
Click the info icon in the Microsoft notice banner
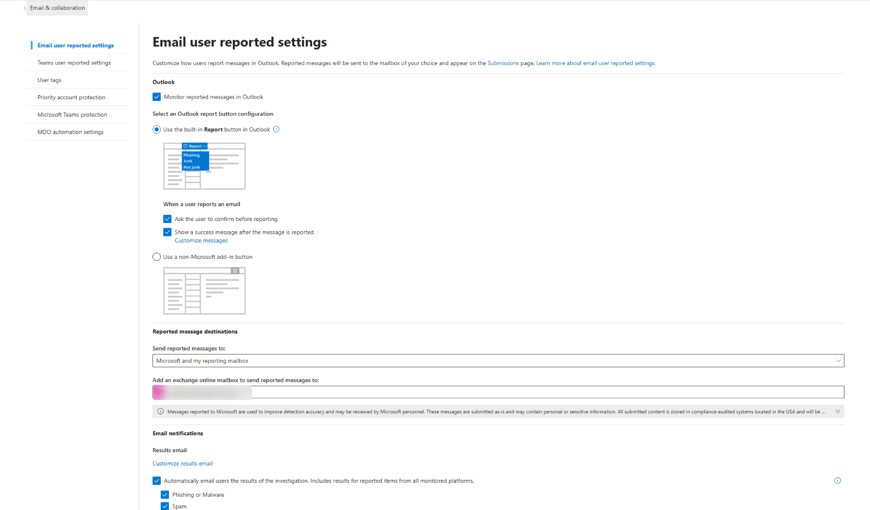coord(160,411)
